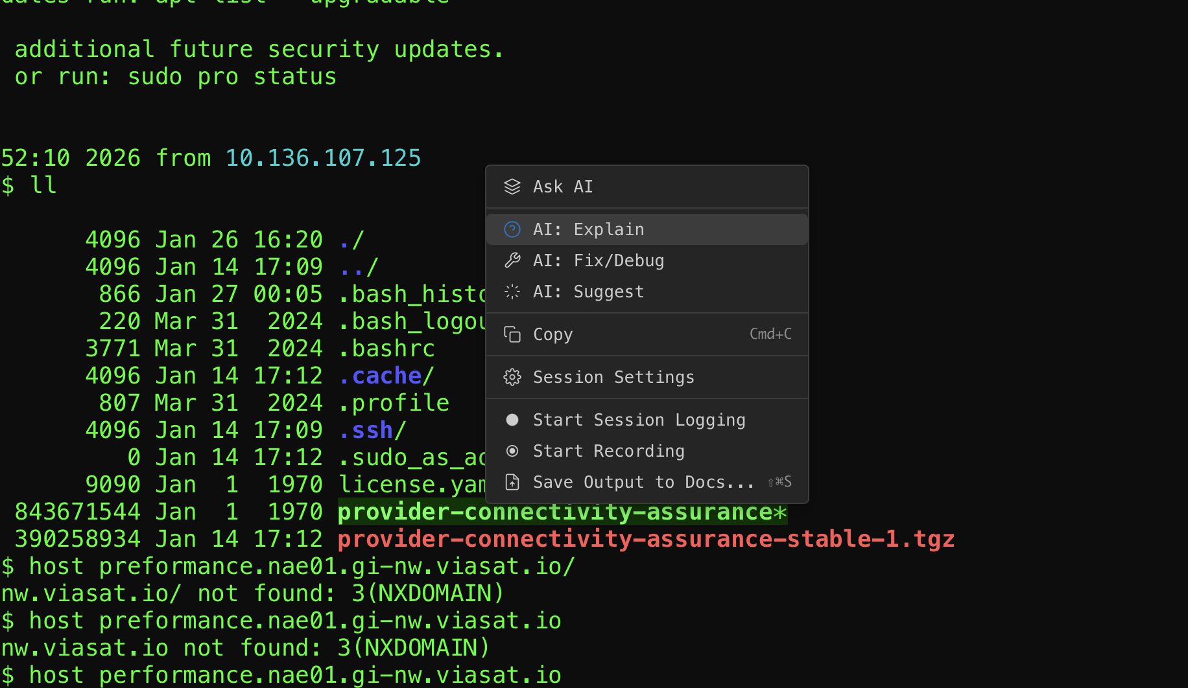This screenshot has width=1188, height=688.
Task: Click the layers icon beside Ask AI
Action: (x=512, y=187)
